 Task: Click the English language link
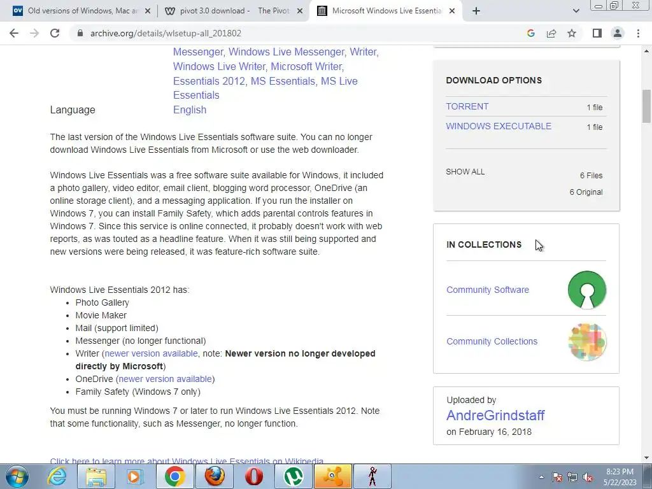(x=190, y=110)
